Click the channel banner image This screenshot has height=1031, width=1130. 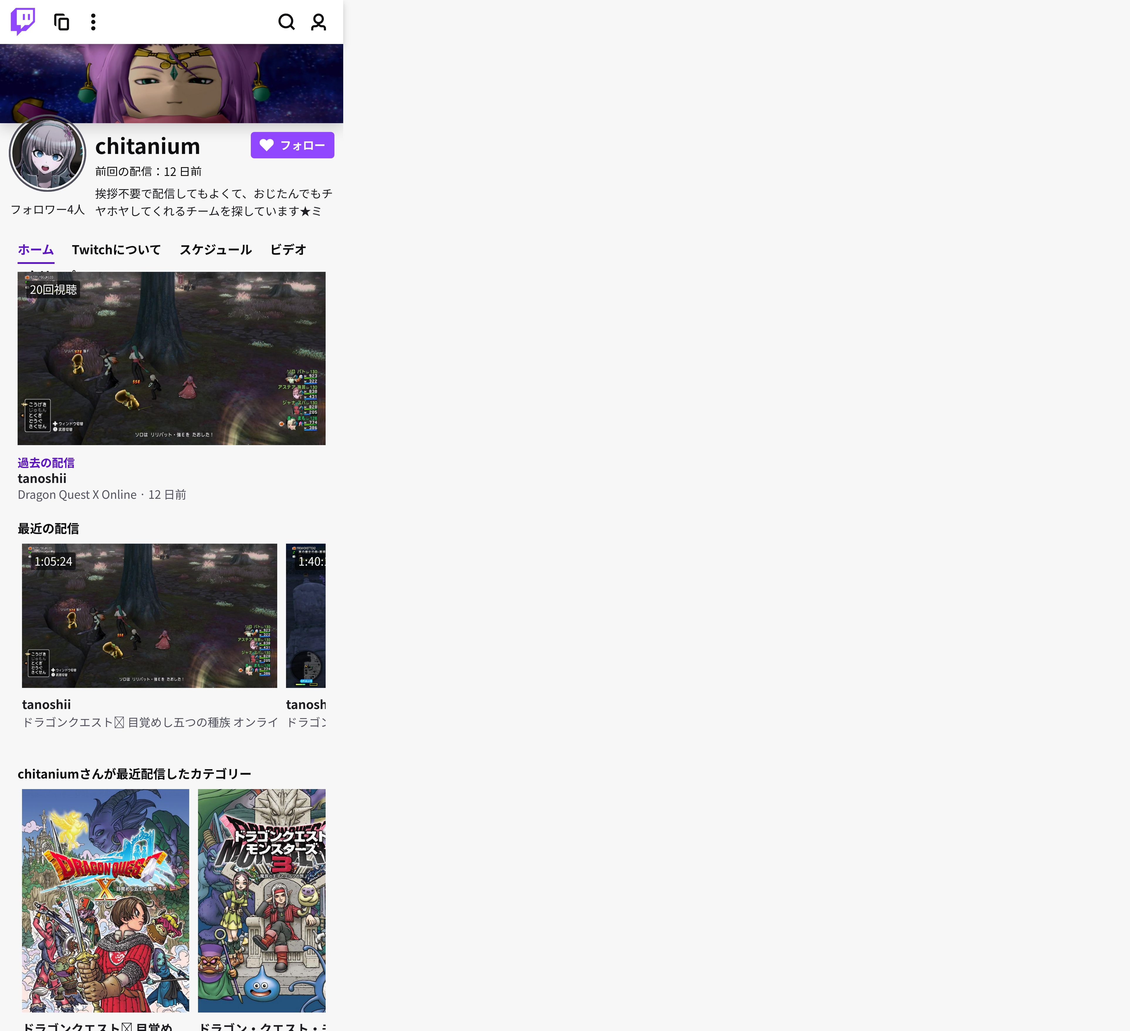point(172,84)
